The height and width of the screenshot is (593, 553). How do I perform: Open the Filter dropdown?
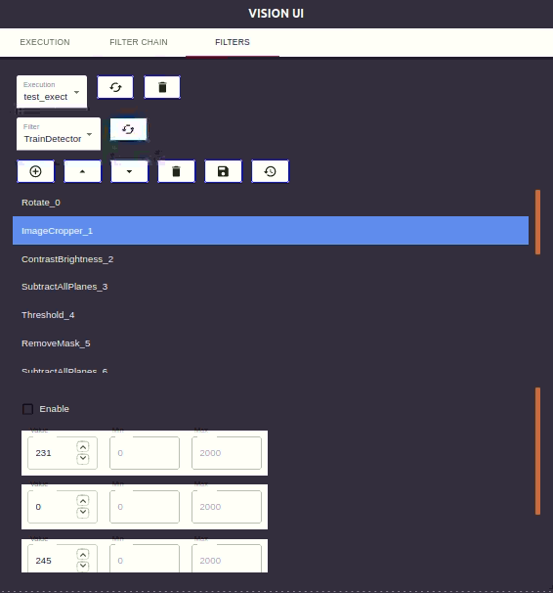(x=59, y=134)
